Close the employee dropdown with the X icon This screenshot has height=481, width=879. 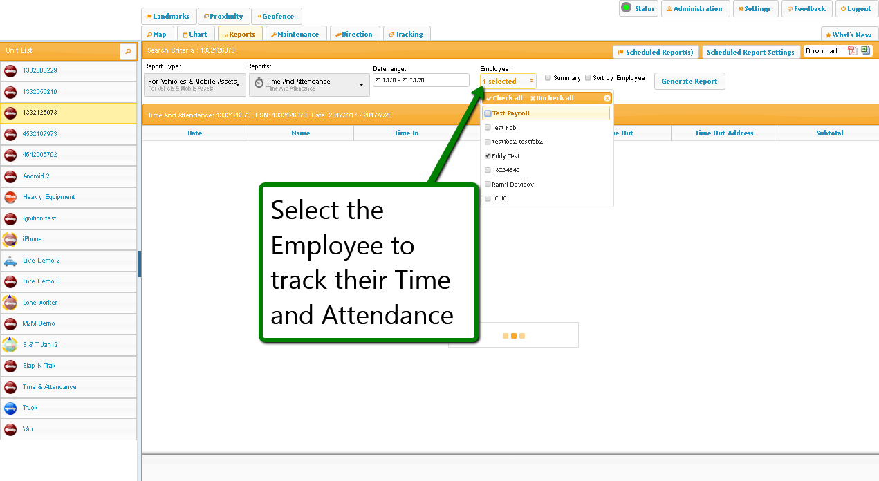(607, 98)
